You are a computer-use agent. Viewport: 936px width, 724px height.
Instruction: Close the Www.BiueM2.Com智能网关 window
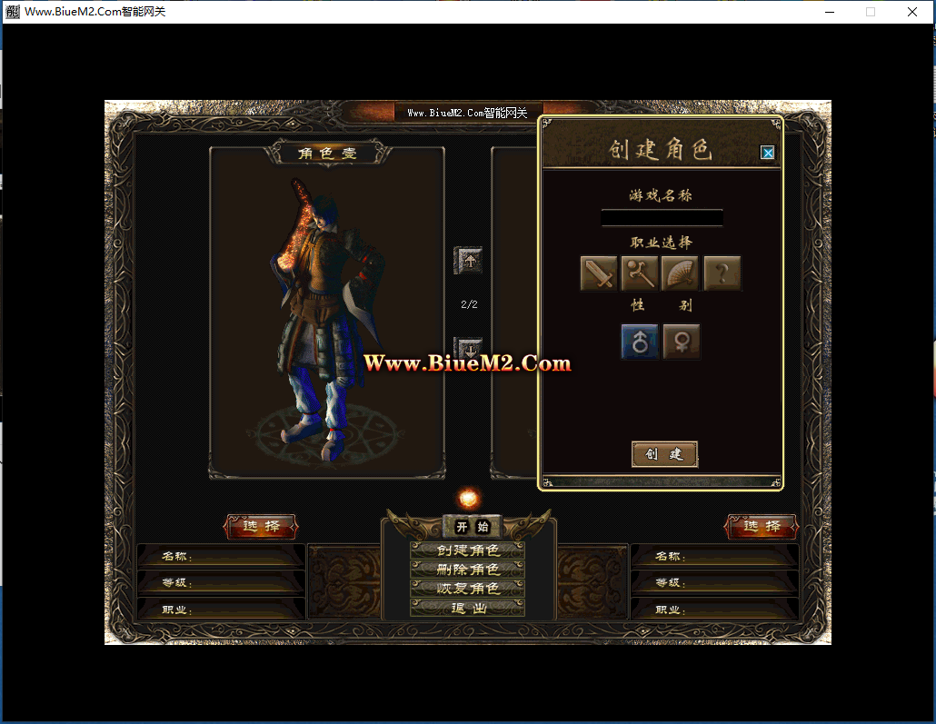(x=912, y=12)
